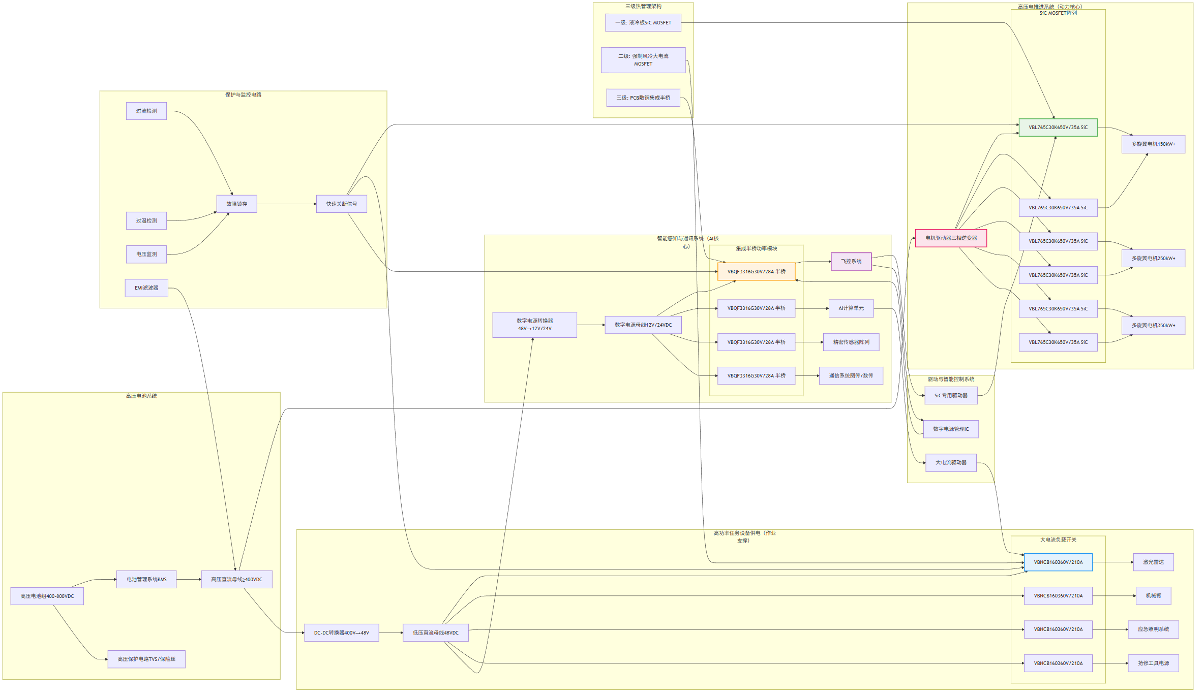
Task: Click the 三级热管理架构 group title
Action: (x=643, y=7)
